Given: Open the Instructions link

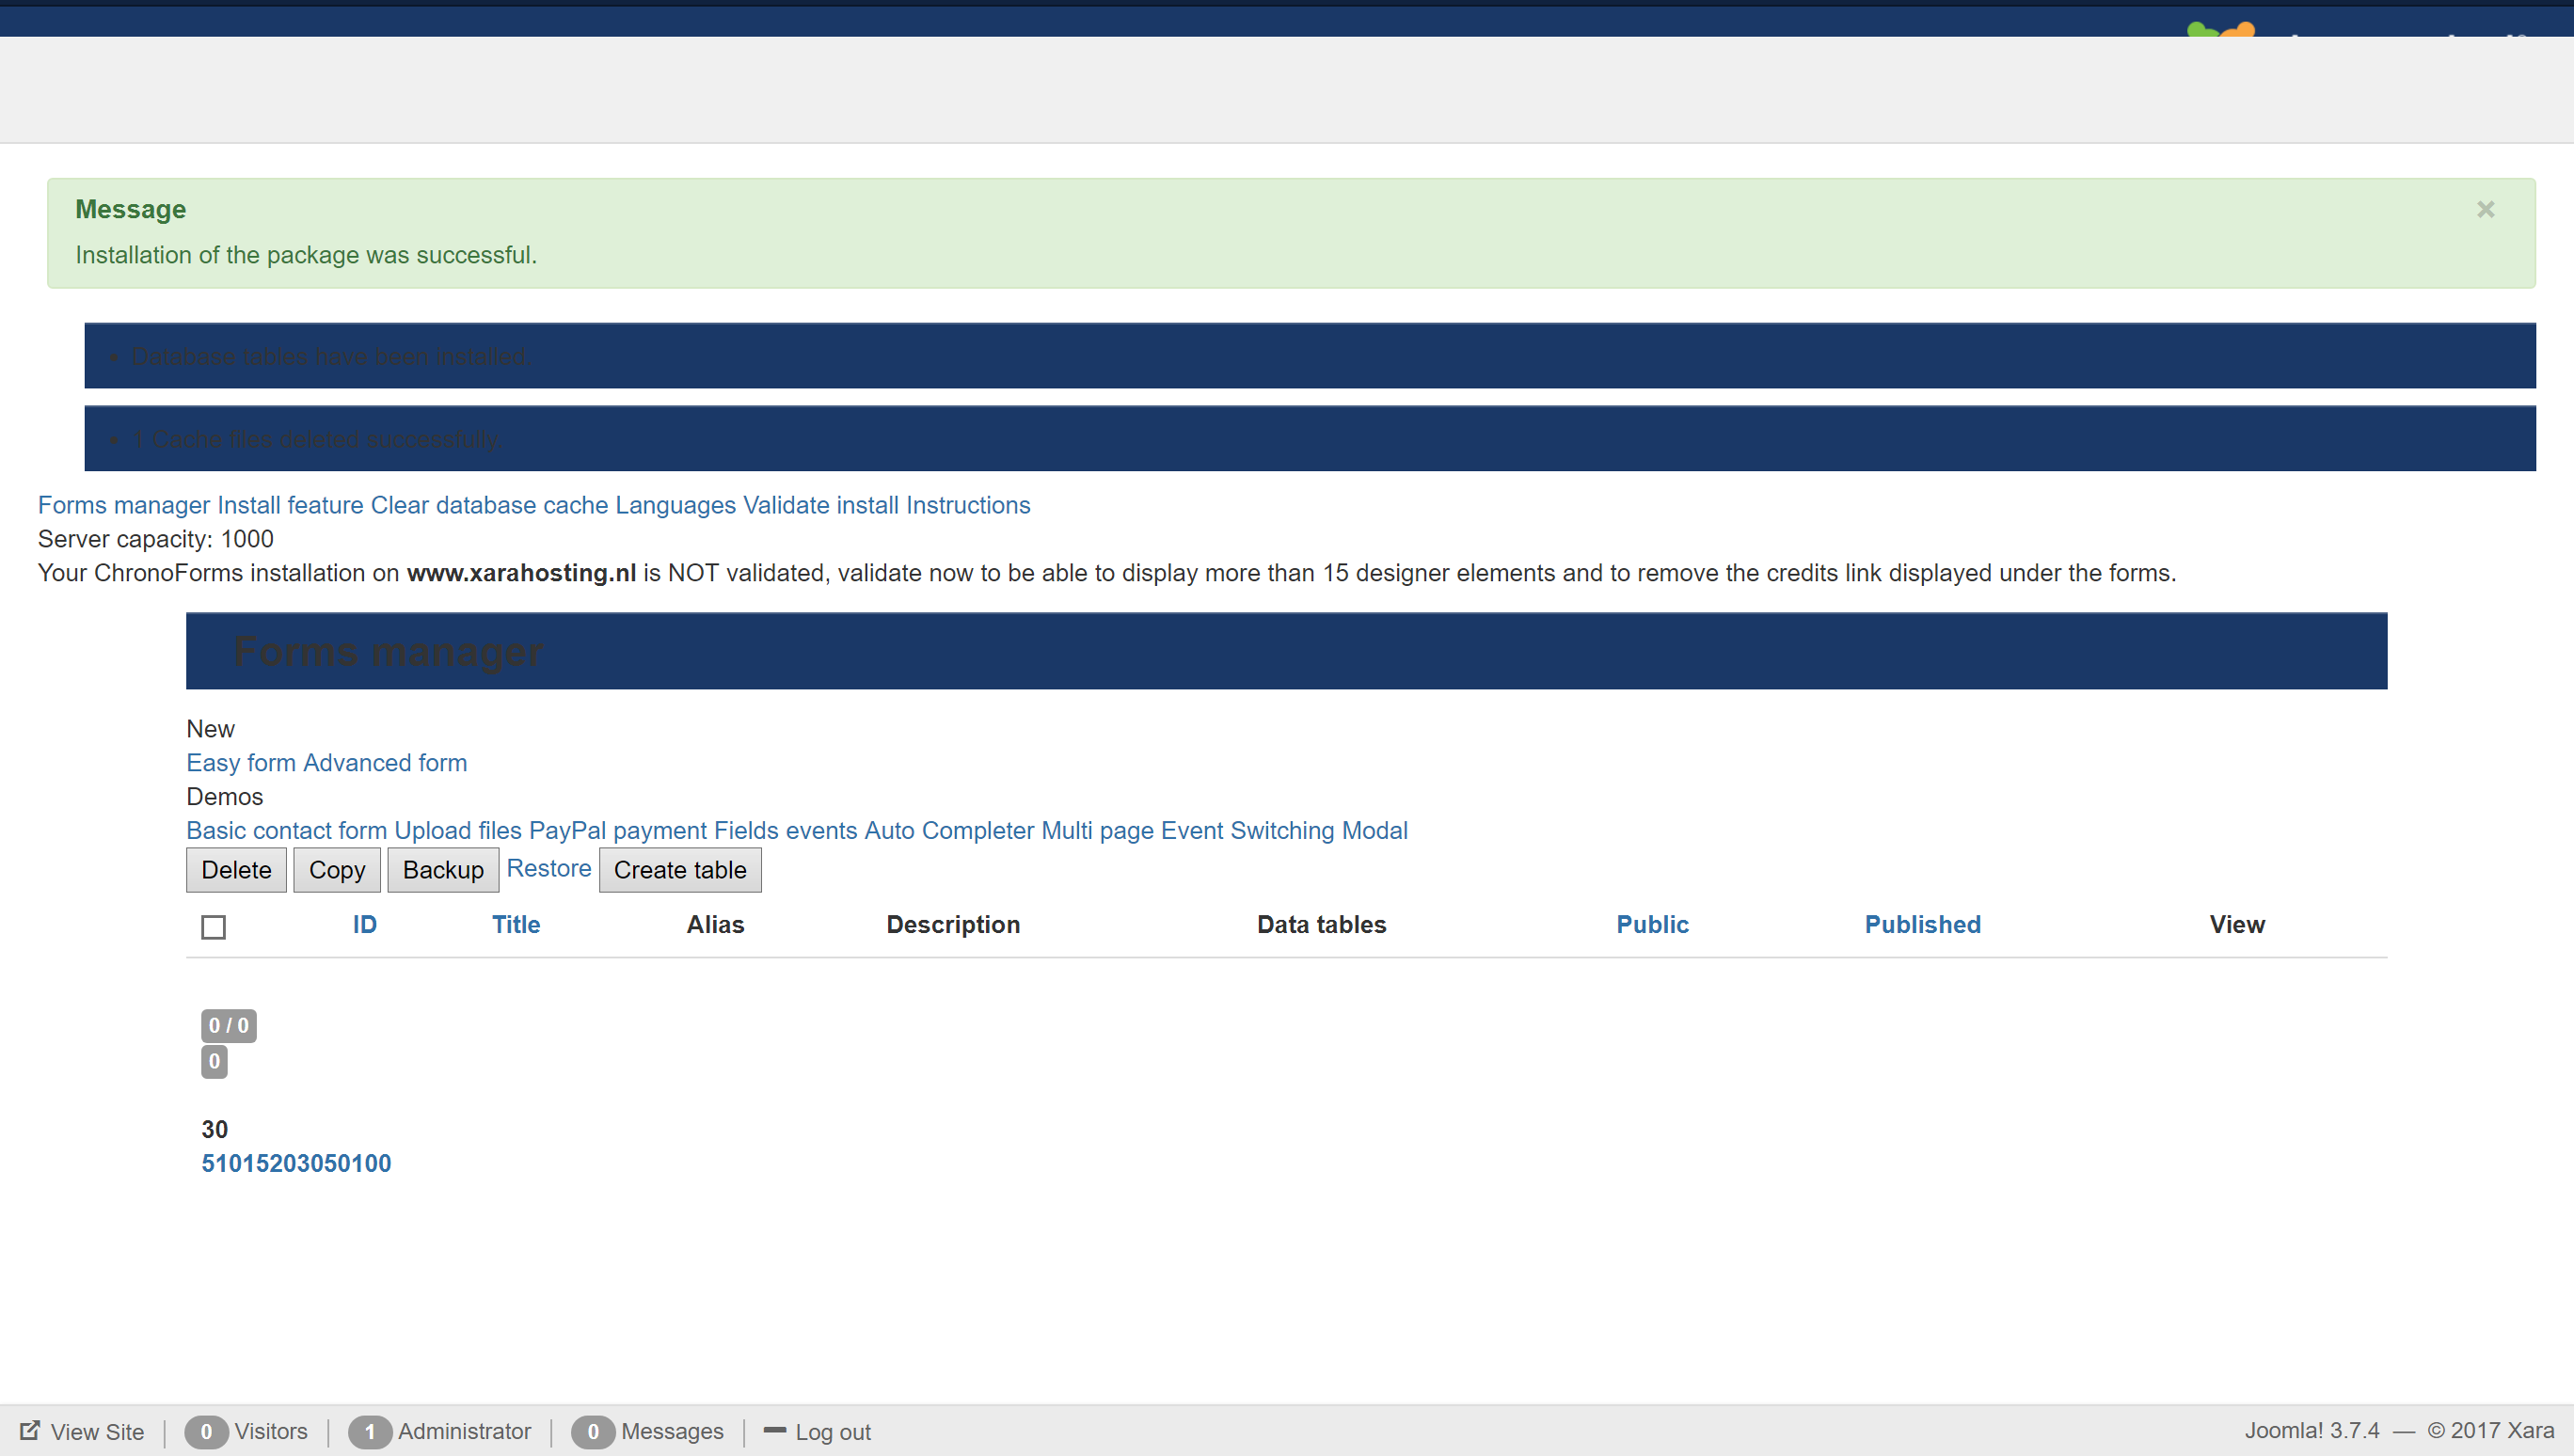Looking at the screenshot, I should coord(968,505).
